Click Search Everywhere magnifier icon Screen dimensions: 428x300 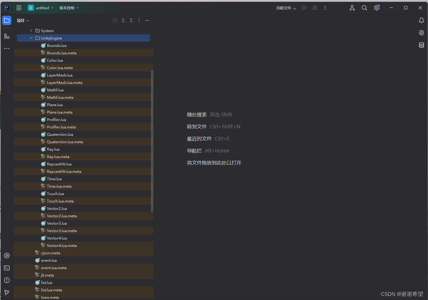[x=364, y=8]
